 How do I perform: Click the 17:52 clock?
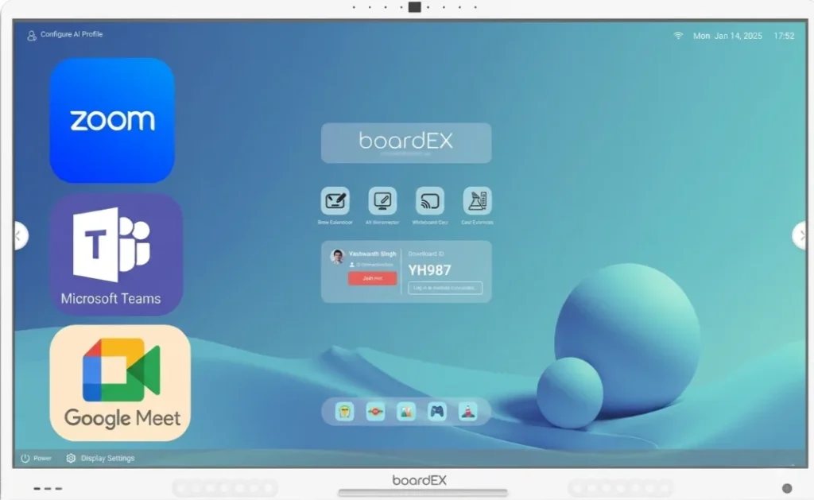tap(784, 36)
